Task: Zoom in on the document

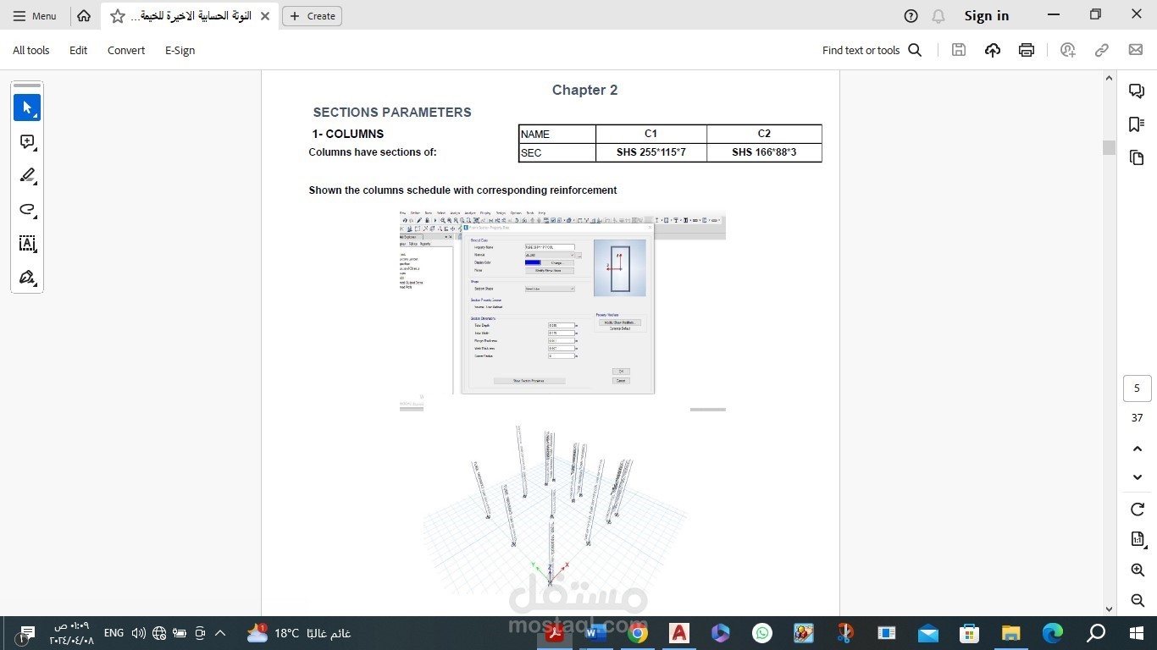Action: click(1138, 570)
